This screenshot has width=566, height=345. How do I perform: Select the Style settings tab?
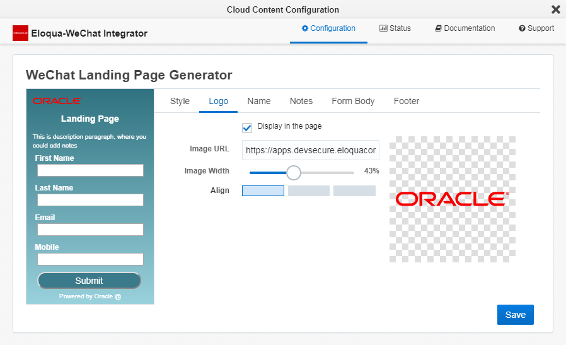coord(180,101)
